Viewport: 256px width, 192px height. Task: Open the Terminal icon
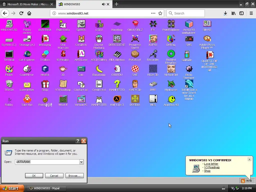9,54
